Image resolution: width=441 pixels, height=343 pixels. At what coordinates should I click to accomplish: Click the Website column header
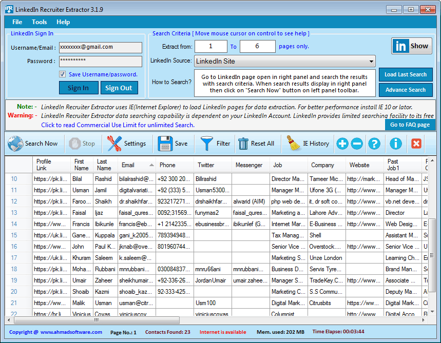click(365, 165)
